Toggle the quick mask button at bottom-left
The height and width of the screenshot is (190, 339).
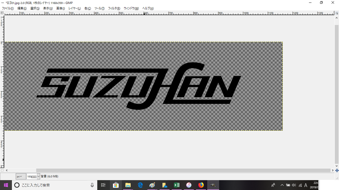(2, 170)
